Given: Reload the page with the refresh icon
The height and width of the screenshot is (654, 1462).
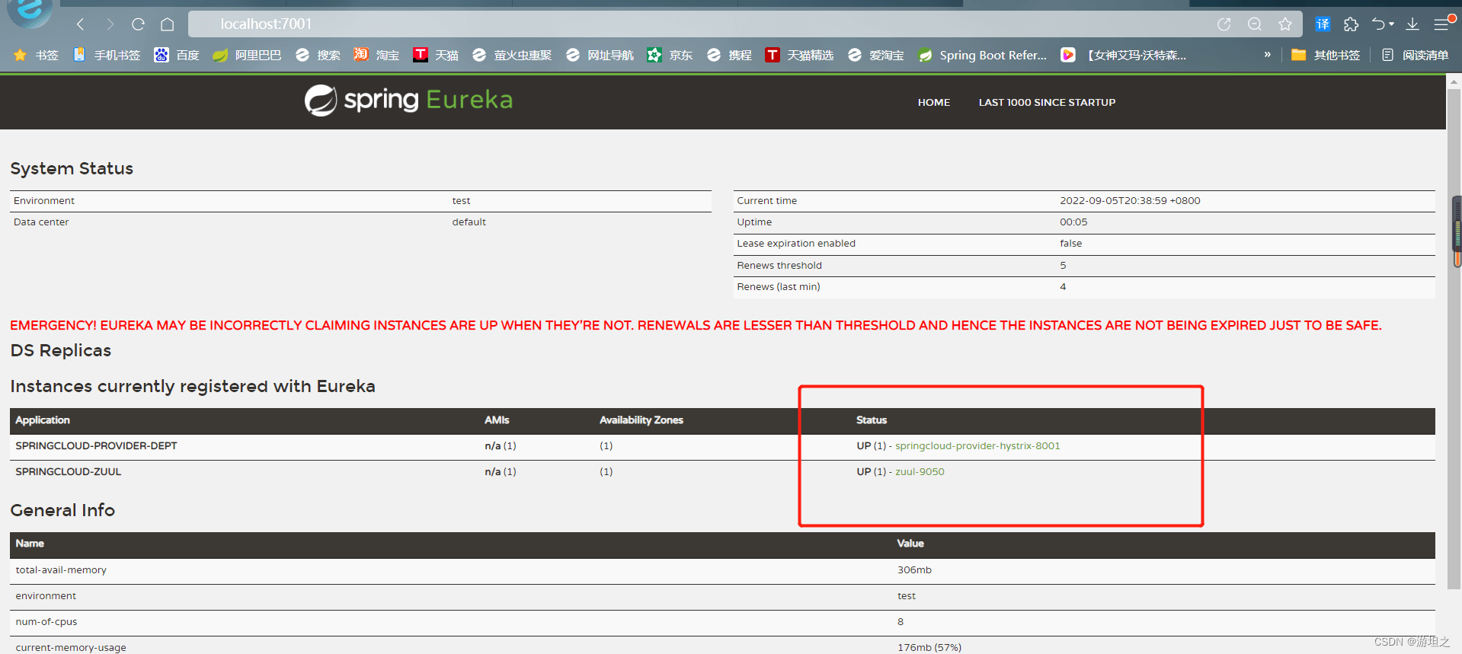Looking at the screenshot, I should point(138,24).
